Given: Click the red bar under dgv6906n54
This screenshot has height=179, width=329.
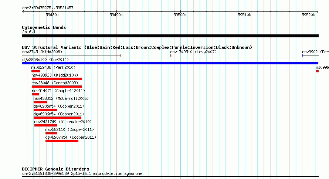Looking at the screenshot, I should tap(57, 118).
